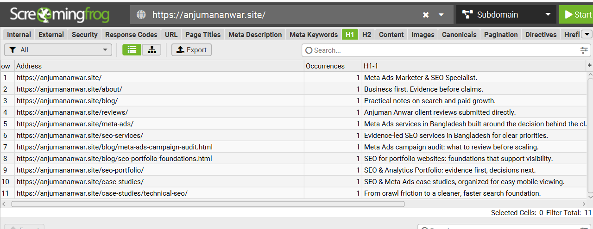Image resolution: width=593 pixels, height=229 pixels.
Task: Open the All filter dropdown
Action: (x=58, y=50)
